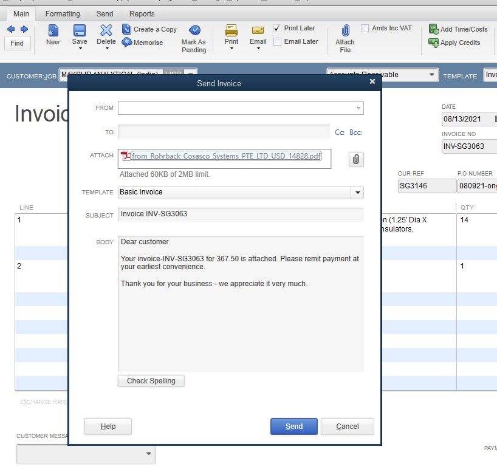
Task: Click the Memorise icon
Action: [127, 42]
